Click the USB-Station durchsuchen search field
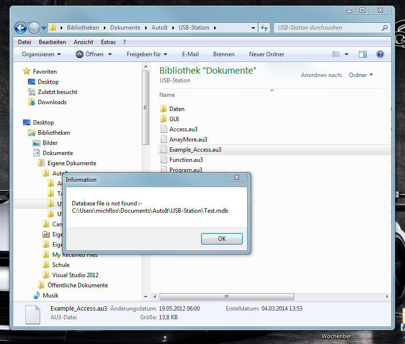 328,28
